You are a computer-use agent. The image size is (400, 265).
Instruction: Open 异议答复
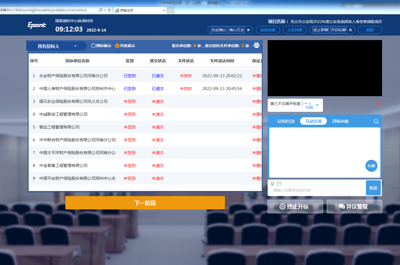pos(354,206)
